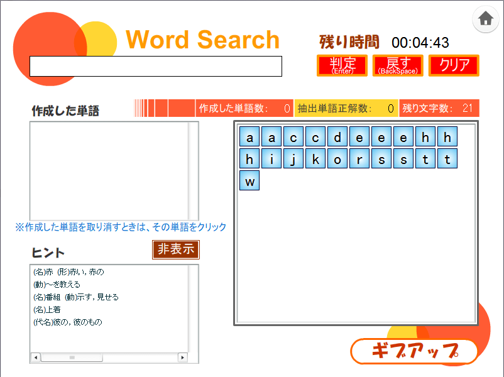504x377 pixels.
Task: Click the letter tile "d"
Action: pos(337,137)
